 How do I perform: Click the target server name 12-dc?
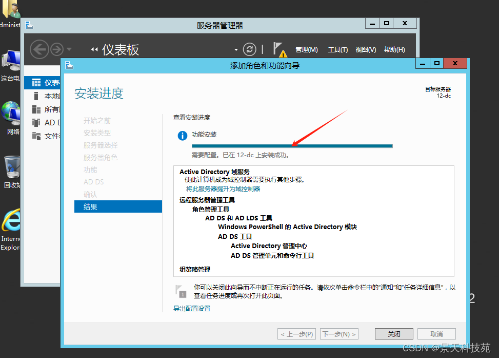point(444,96)
